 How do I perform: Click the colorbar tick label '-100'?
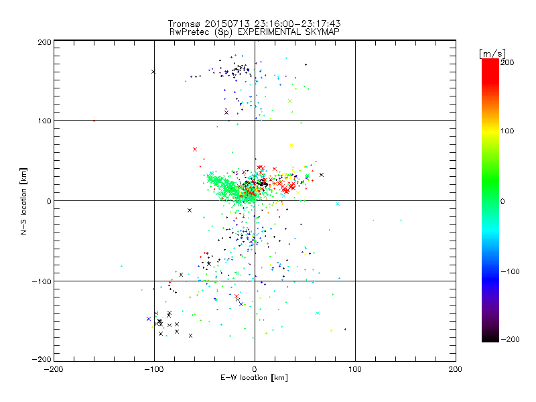tap(510, 271)
